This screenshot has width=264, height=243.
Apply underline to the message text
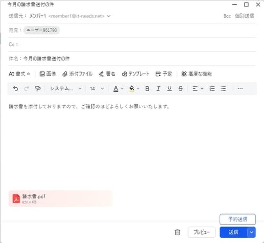pyautogui.click(x=169, y=88)
